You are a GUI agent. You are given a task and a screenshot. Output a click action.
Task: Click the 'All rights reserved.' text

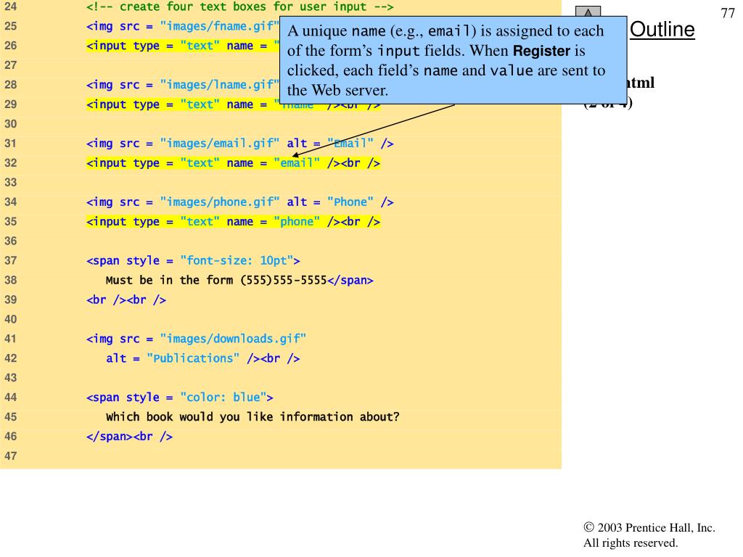[631, 542]
